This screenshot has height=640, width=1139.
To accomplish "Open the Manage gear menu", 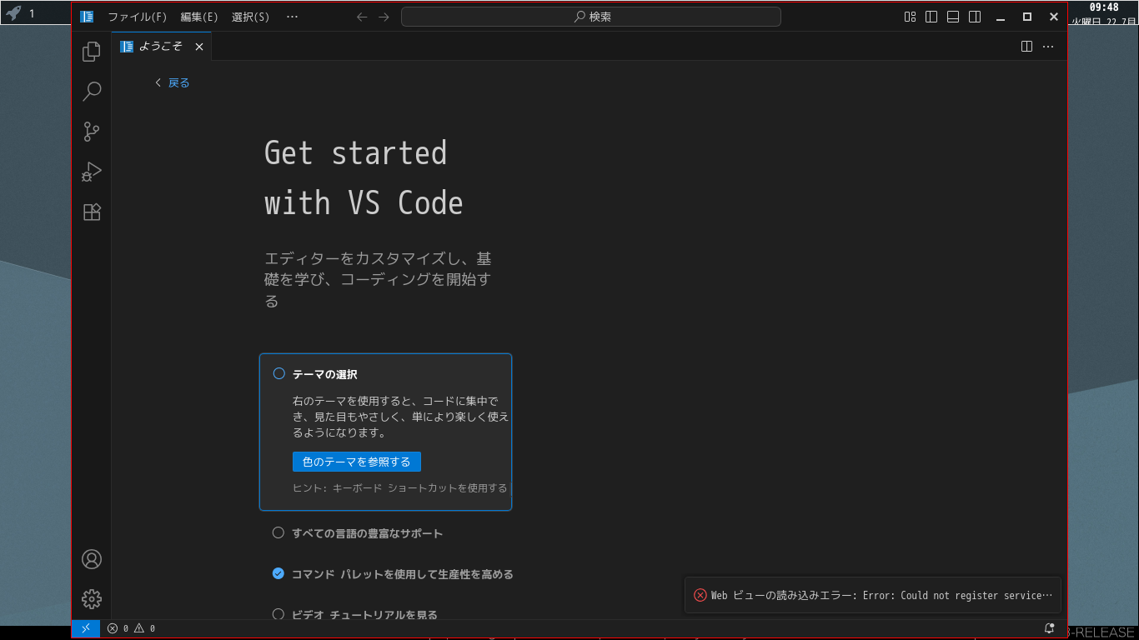I will [x=92, y=599].
